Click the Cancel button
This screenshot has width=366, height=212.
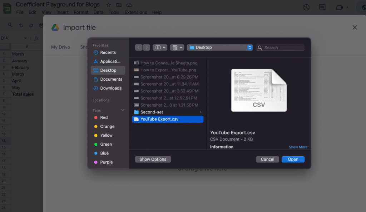tap(267, 159)
